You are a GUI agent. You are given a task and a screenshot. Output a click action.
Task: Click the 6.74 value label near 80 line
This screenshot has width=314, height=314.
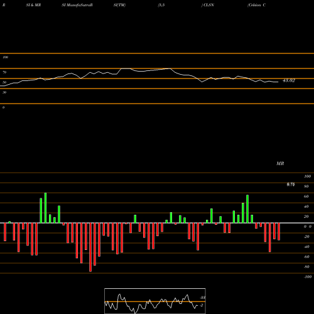coord(291,185)
